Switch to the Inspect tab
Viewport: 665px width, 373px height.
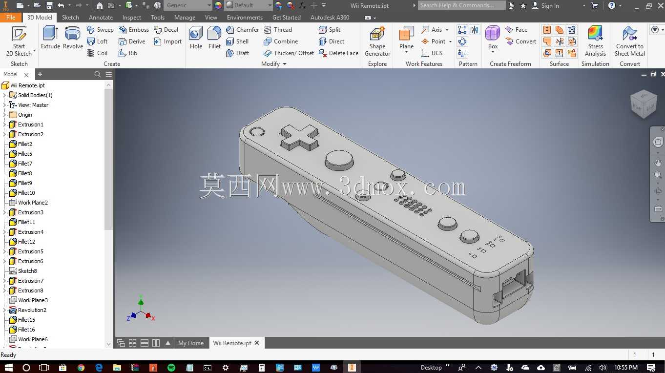click(131, 17)
